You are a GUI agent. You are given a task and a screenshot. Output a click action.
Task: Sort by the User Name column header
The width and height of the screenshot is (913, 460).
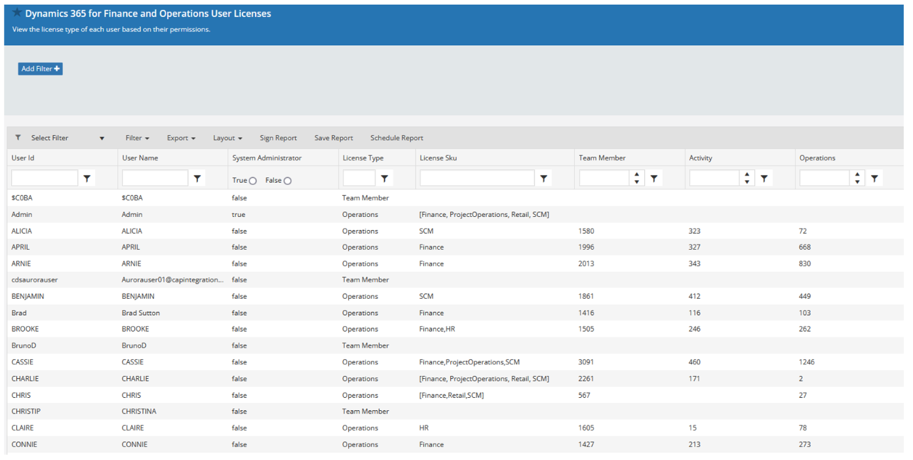(x=140, y=158)
